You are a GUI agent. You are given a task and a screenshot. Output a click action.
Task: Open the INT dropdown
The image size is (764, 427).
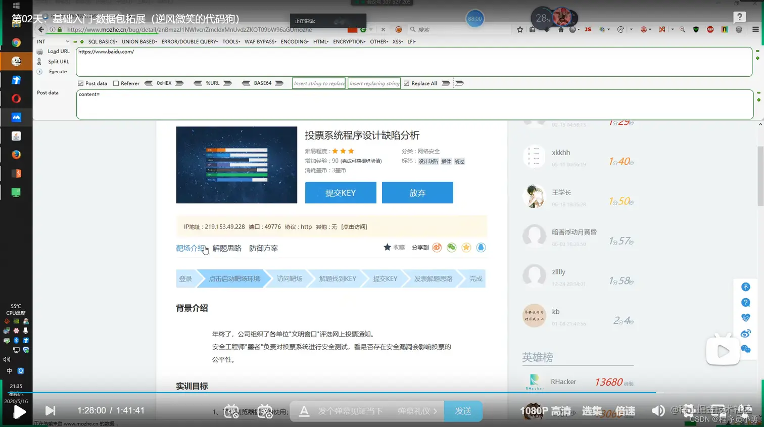point(53,41)
